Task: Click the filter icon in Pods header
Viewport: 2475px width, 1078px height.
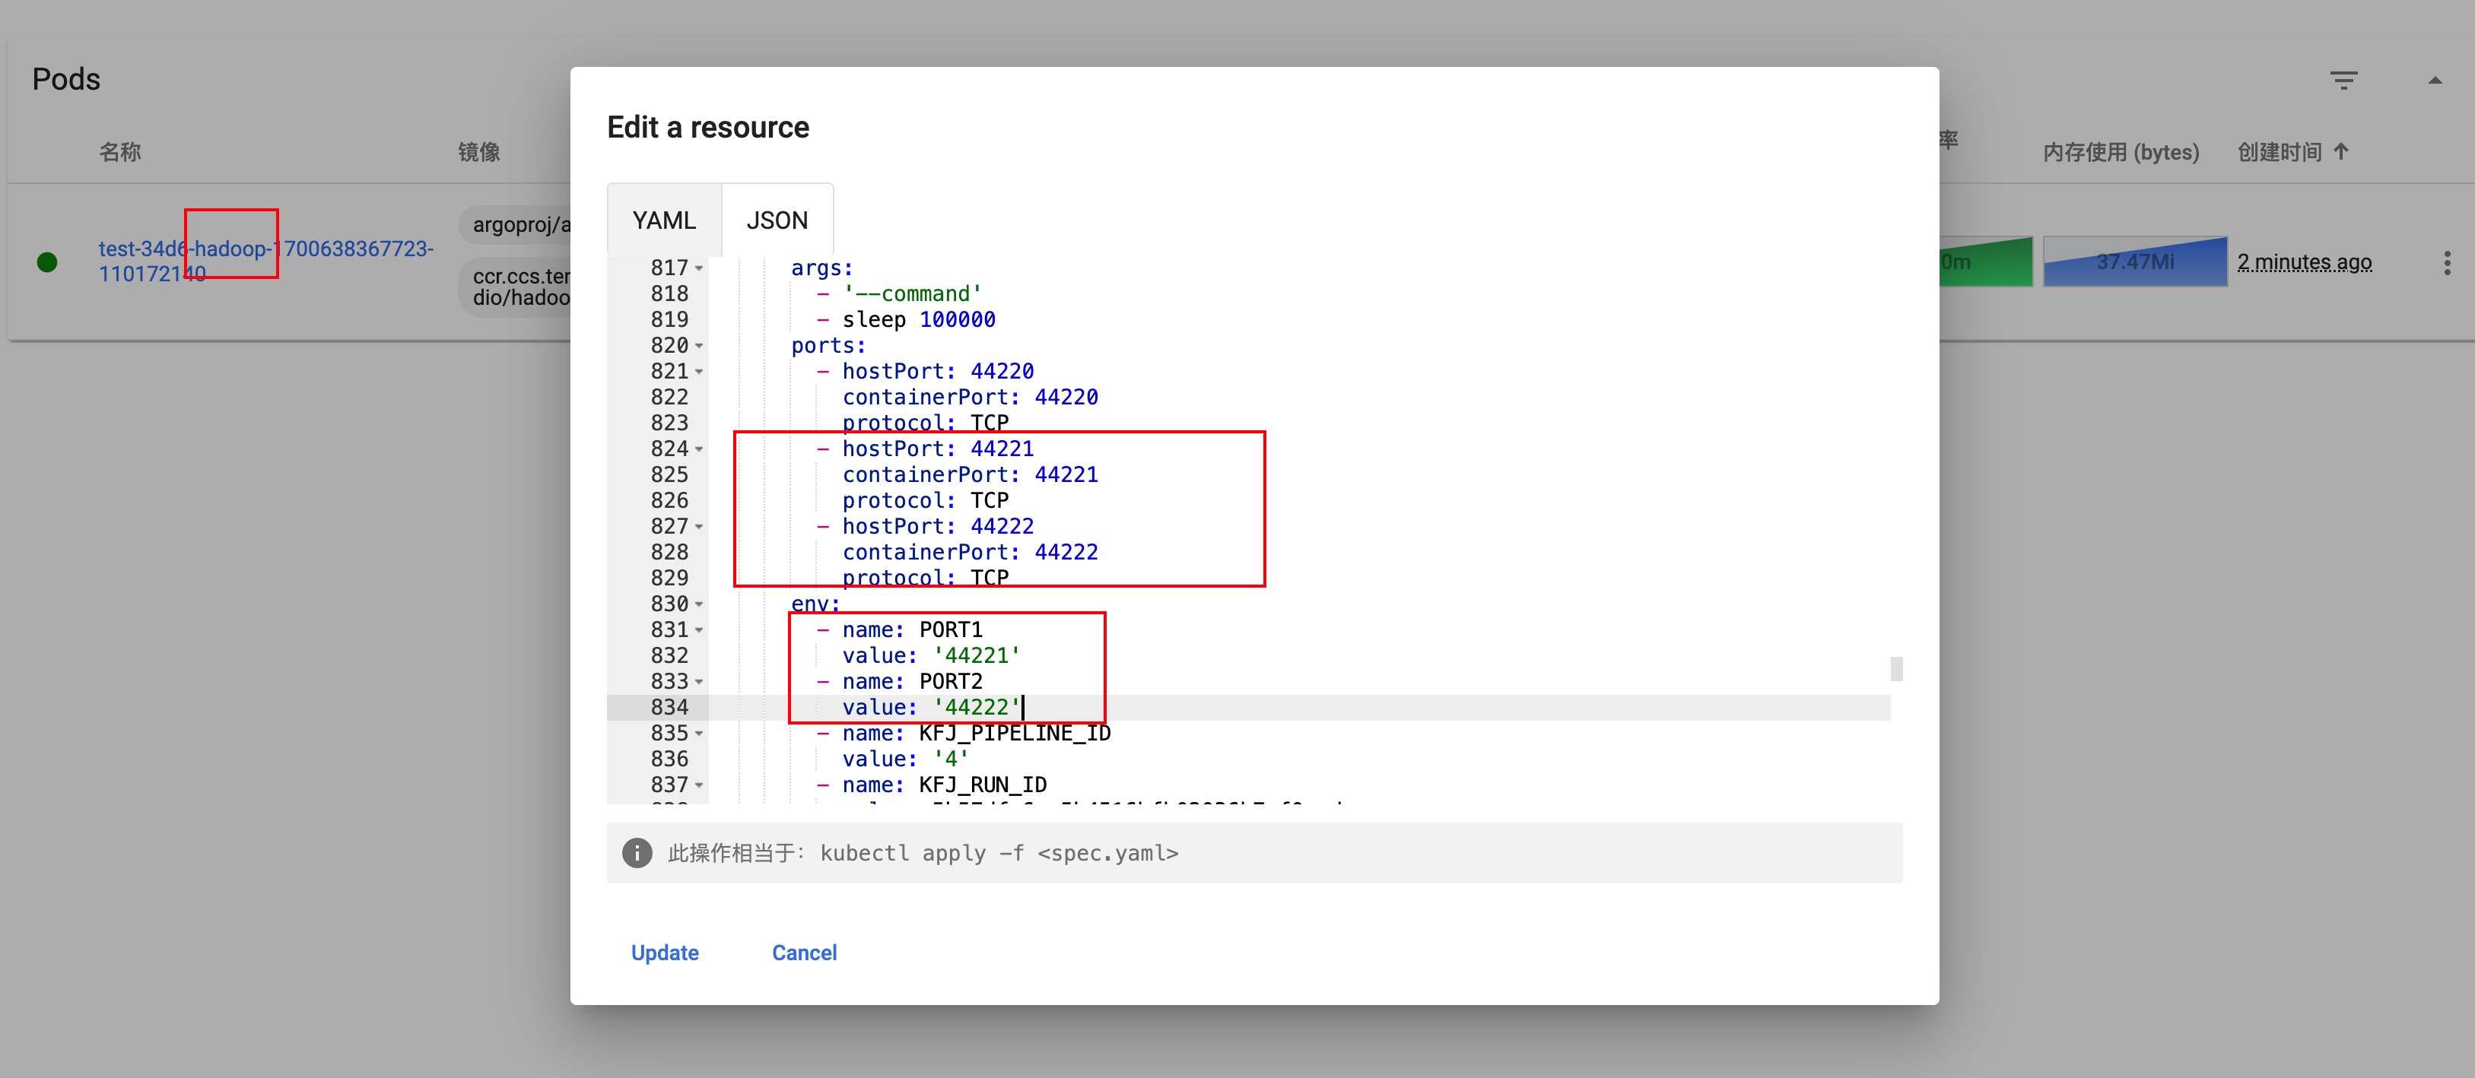Action: (2343, 81)
